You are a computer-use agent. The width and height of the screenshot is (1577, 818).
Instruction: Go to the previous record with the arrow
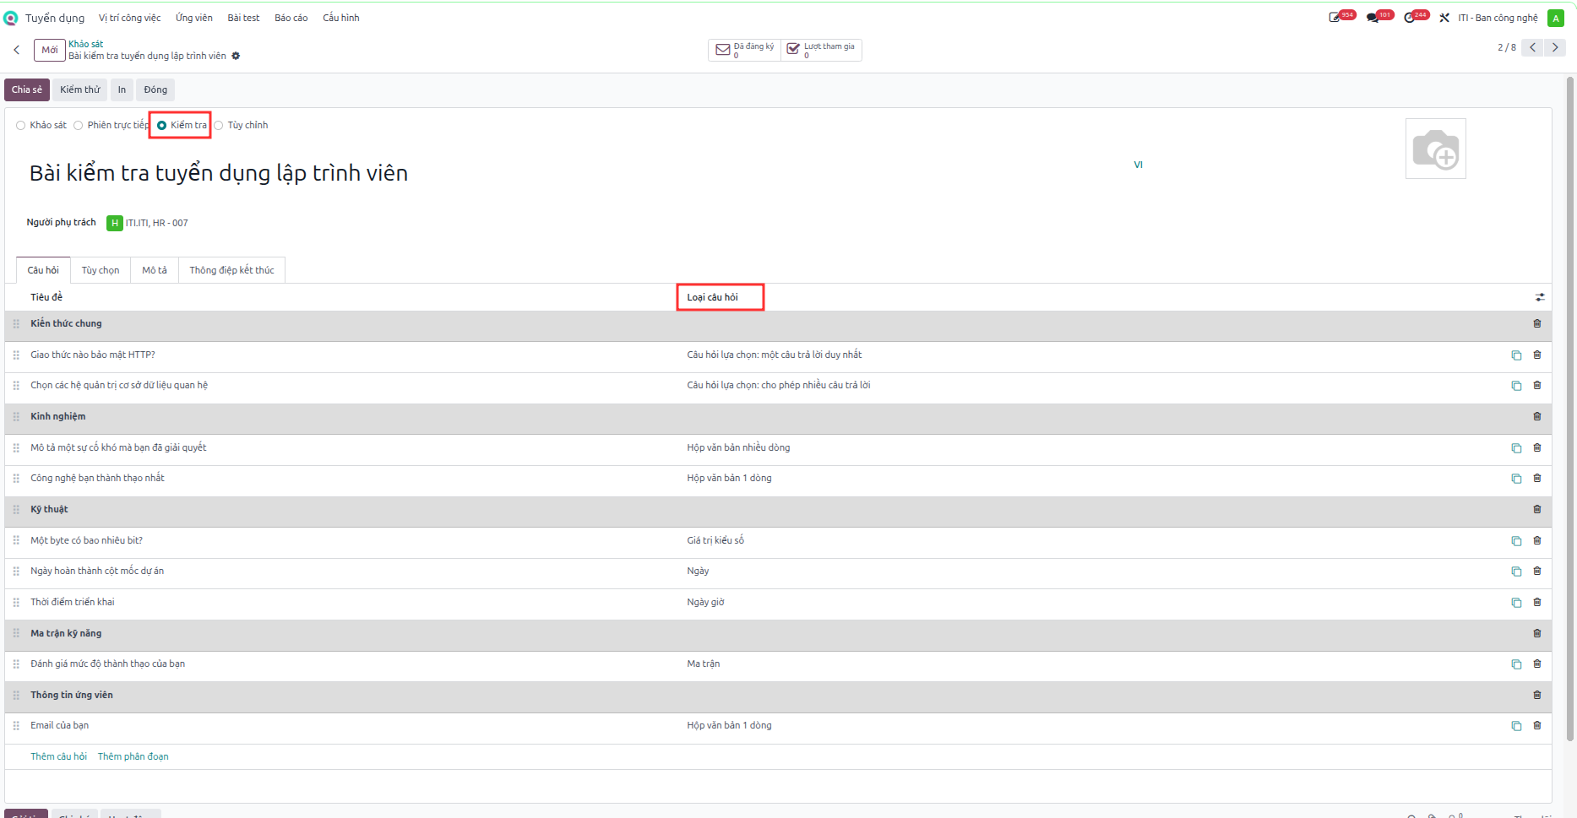(x=1533, y=47)
